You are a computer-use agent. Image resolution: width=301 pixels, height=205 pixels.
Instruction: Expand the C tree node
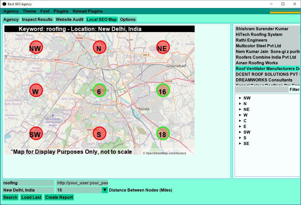240,121
